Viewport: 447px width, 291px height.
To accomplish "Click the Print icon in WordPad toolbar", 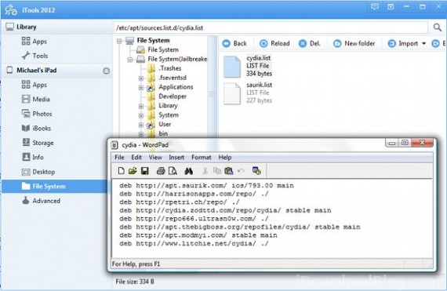I will click(x=161, y=171).
